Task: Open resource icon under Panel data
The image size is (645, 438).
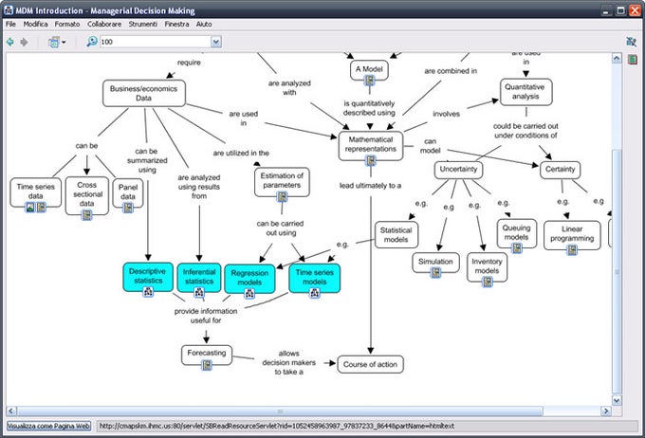Action: [128, 208]
